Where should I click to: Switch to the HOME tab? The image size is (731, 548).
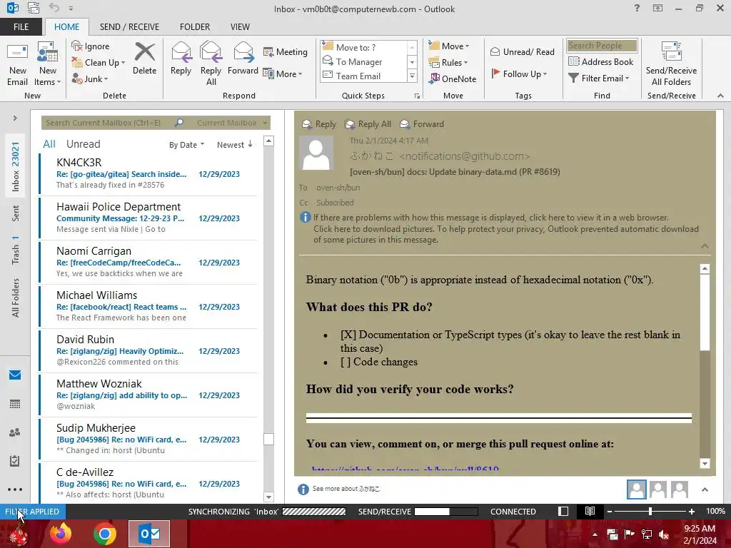click(66, 27)
